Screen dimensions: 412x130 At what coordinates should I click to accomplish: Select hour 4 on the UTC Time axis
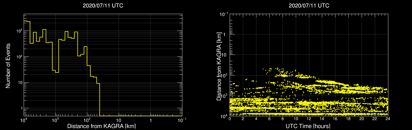pos(256,119)
